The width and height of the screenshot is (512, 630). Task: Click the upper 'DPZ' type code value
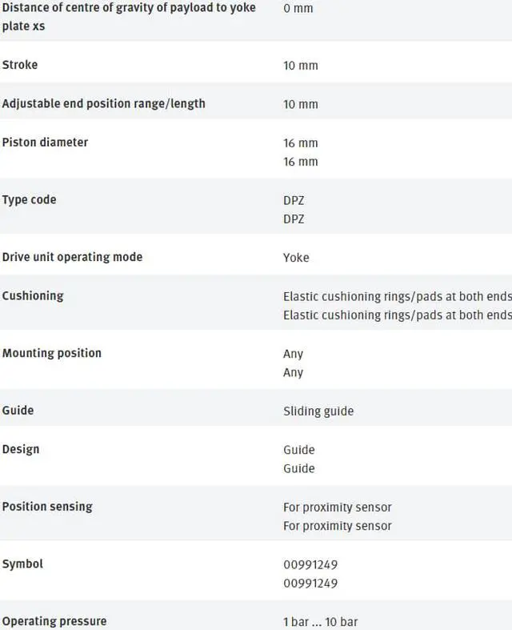pyautogui.click(x=294, y=200)
